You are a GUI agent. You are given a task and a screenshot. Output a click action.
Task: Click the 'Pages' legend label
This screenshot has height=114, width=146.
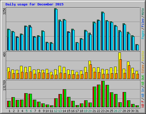(x=143, y=35)
